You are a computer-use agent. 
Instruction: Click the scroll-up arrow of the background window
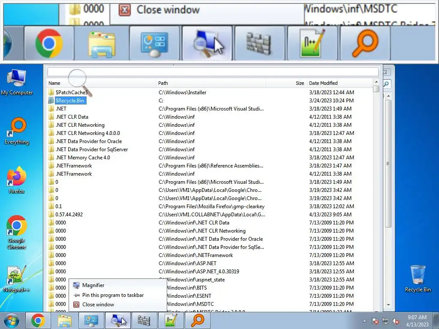(x=388, y=96)
